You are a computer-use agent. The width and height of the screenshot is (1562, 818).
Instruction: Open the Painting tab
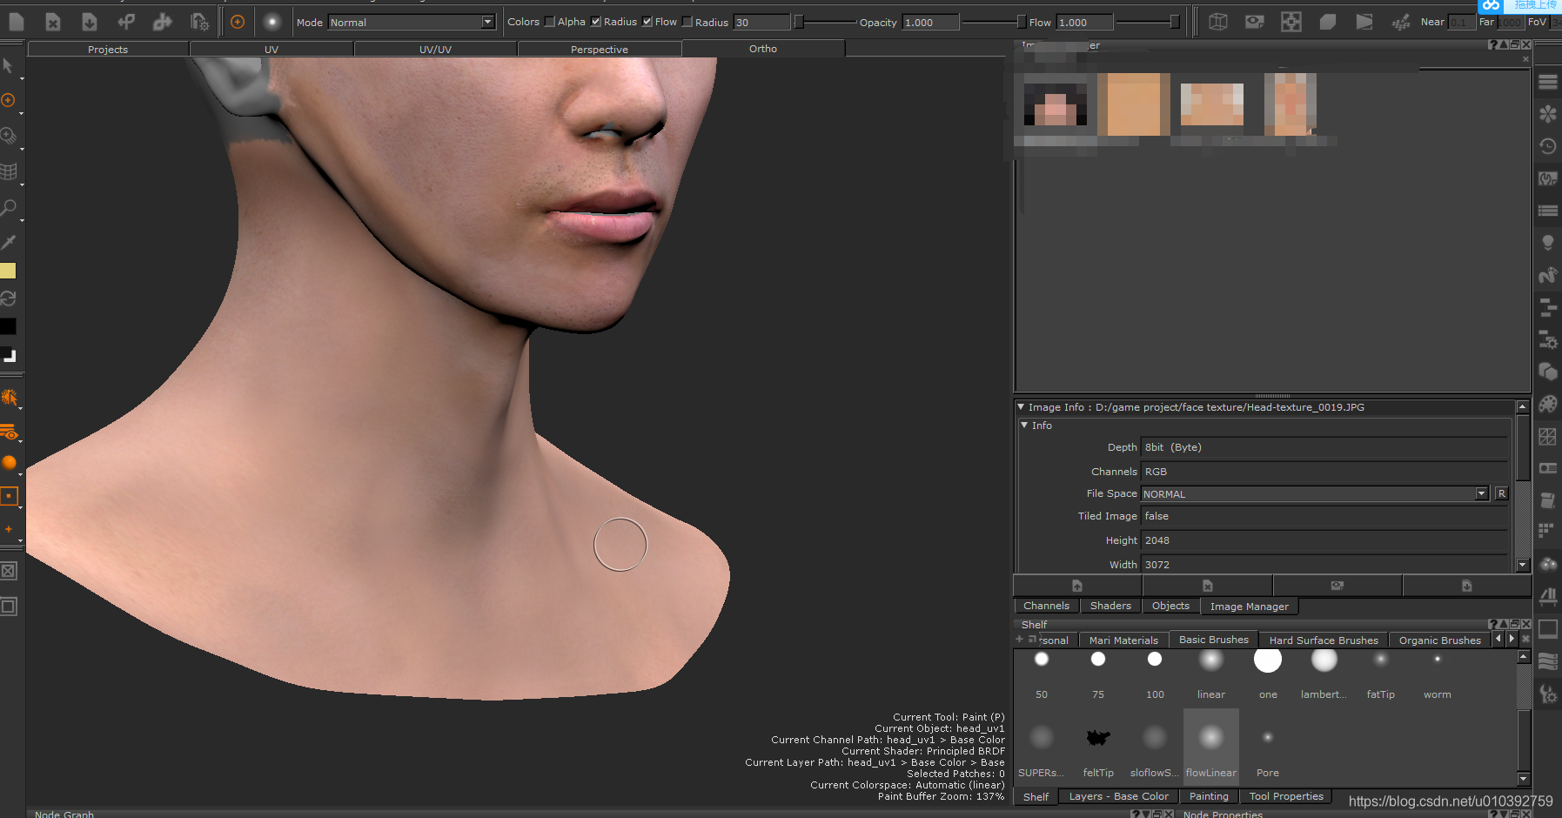(x=1209, y=796)
